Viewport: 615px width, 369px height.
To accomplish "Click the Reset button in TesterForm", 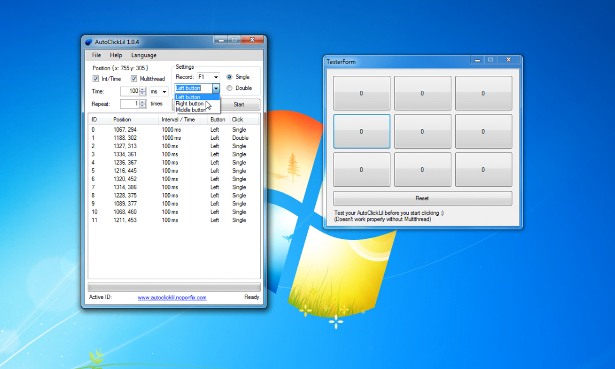I will tap(422, 198).
